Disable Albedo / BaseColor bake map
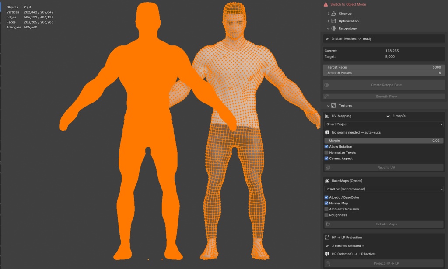Viewport: 448px width, 269px height. tap(326, 197)
